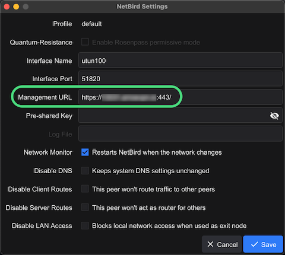This screenshot has height=255, width=285.
Task: Close the NetBird Settings window
Action: (7, 7)
